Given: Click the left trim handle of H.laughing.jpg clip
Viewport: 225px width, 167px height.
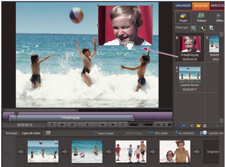Looking at the screenshot, I should pos(10,118).
